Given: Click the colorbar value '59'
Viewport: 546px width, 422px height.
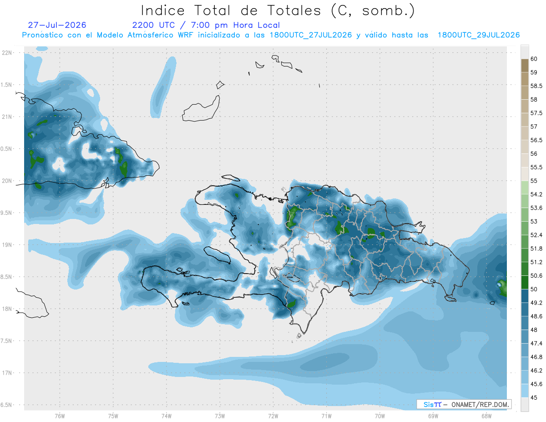Looking at the screenshot, I should tap(534, 72).
